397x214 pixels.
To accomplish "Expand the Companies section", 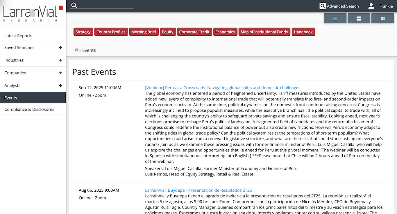I will click(60, 73).
